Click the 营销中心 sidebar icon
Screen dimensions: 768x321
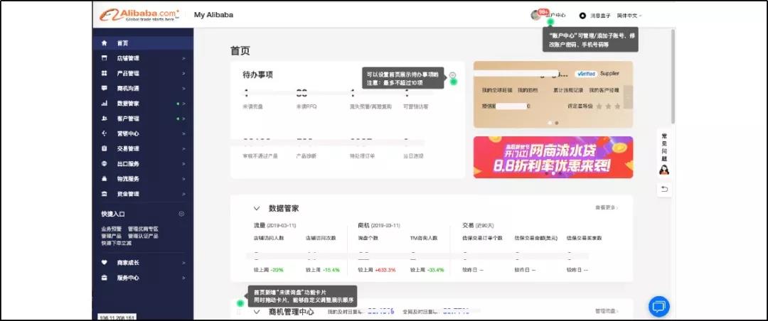105,134
